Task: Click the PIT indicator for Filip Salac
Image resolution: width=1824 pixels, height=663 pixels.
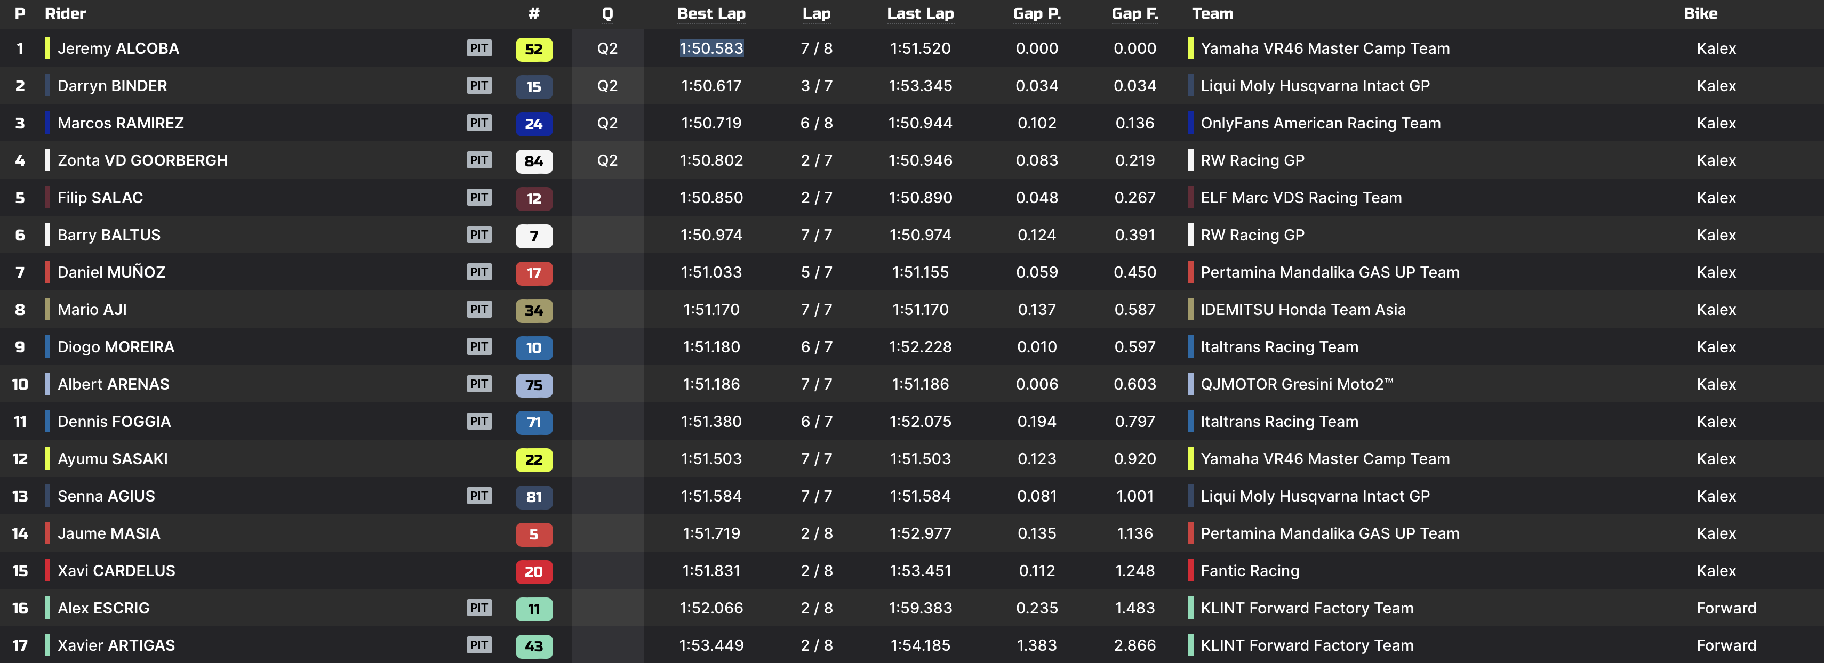Action: pyautogui.click(x=479, y=197)
